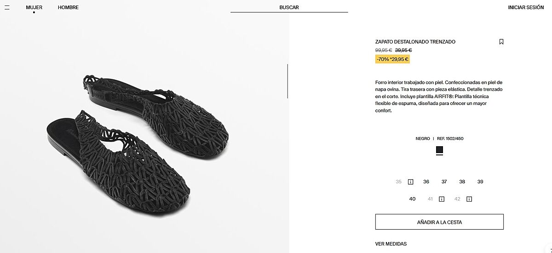
Task: Select size 37
Action: coord(444,182)
